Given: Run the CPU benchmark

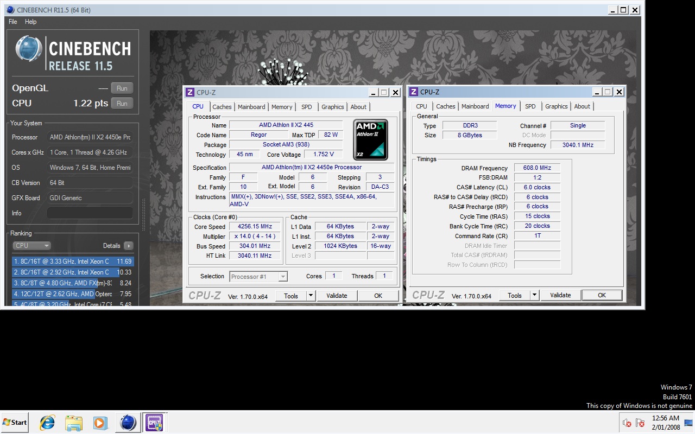Looking at the screenshot, I should click(122, 104).
